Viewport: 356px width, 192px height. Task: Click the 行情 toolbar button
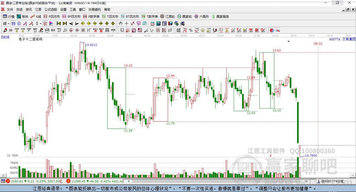point(9,17)
